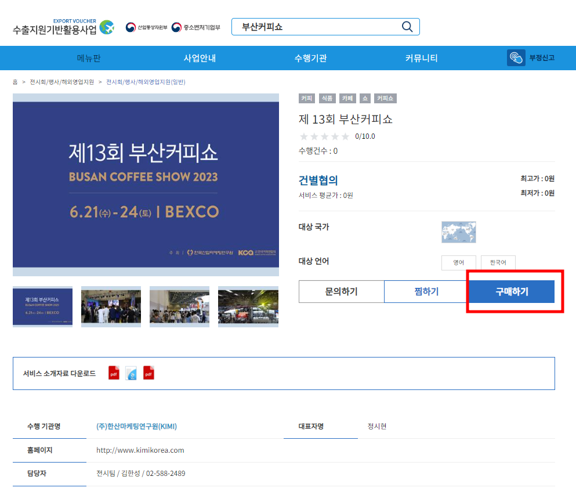Download the HWP document icon
Screen dimensions: 576x491
click(x=132, y=373)
